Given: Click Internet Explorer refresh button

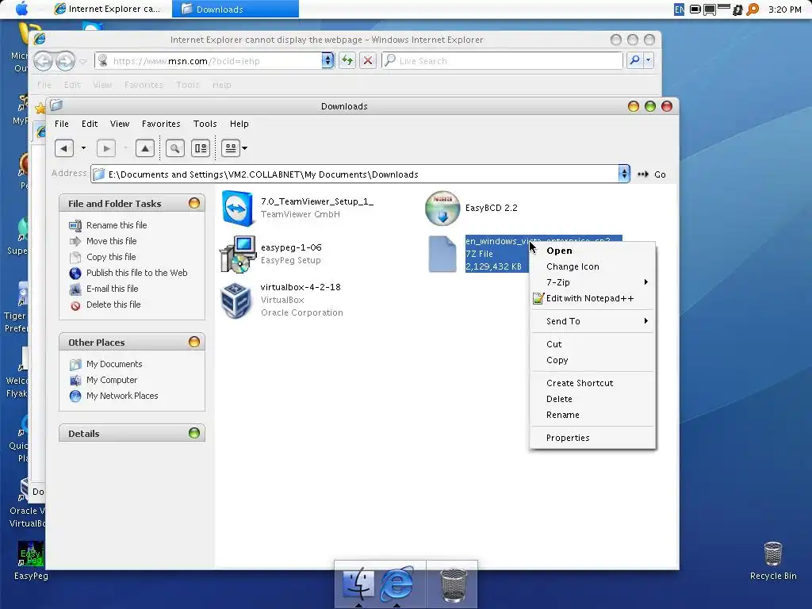Looking at the screenshot, I should coord(347,60).
